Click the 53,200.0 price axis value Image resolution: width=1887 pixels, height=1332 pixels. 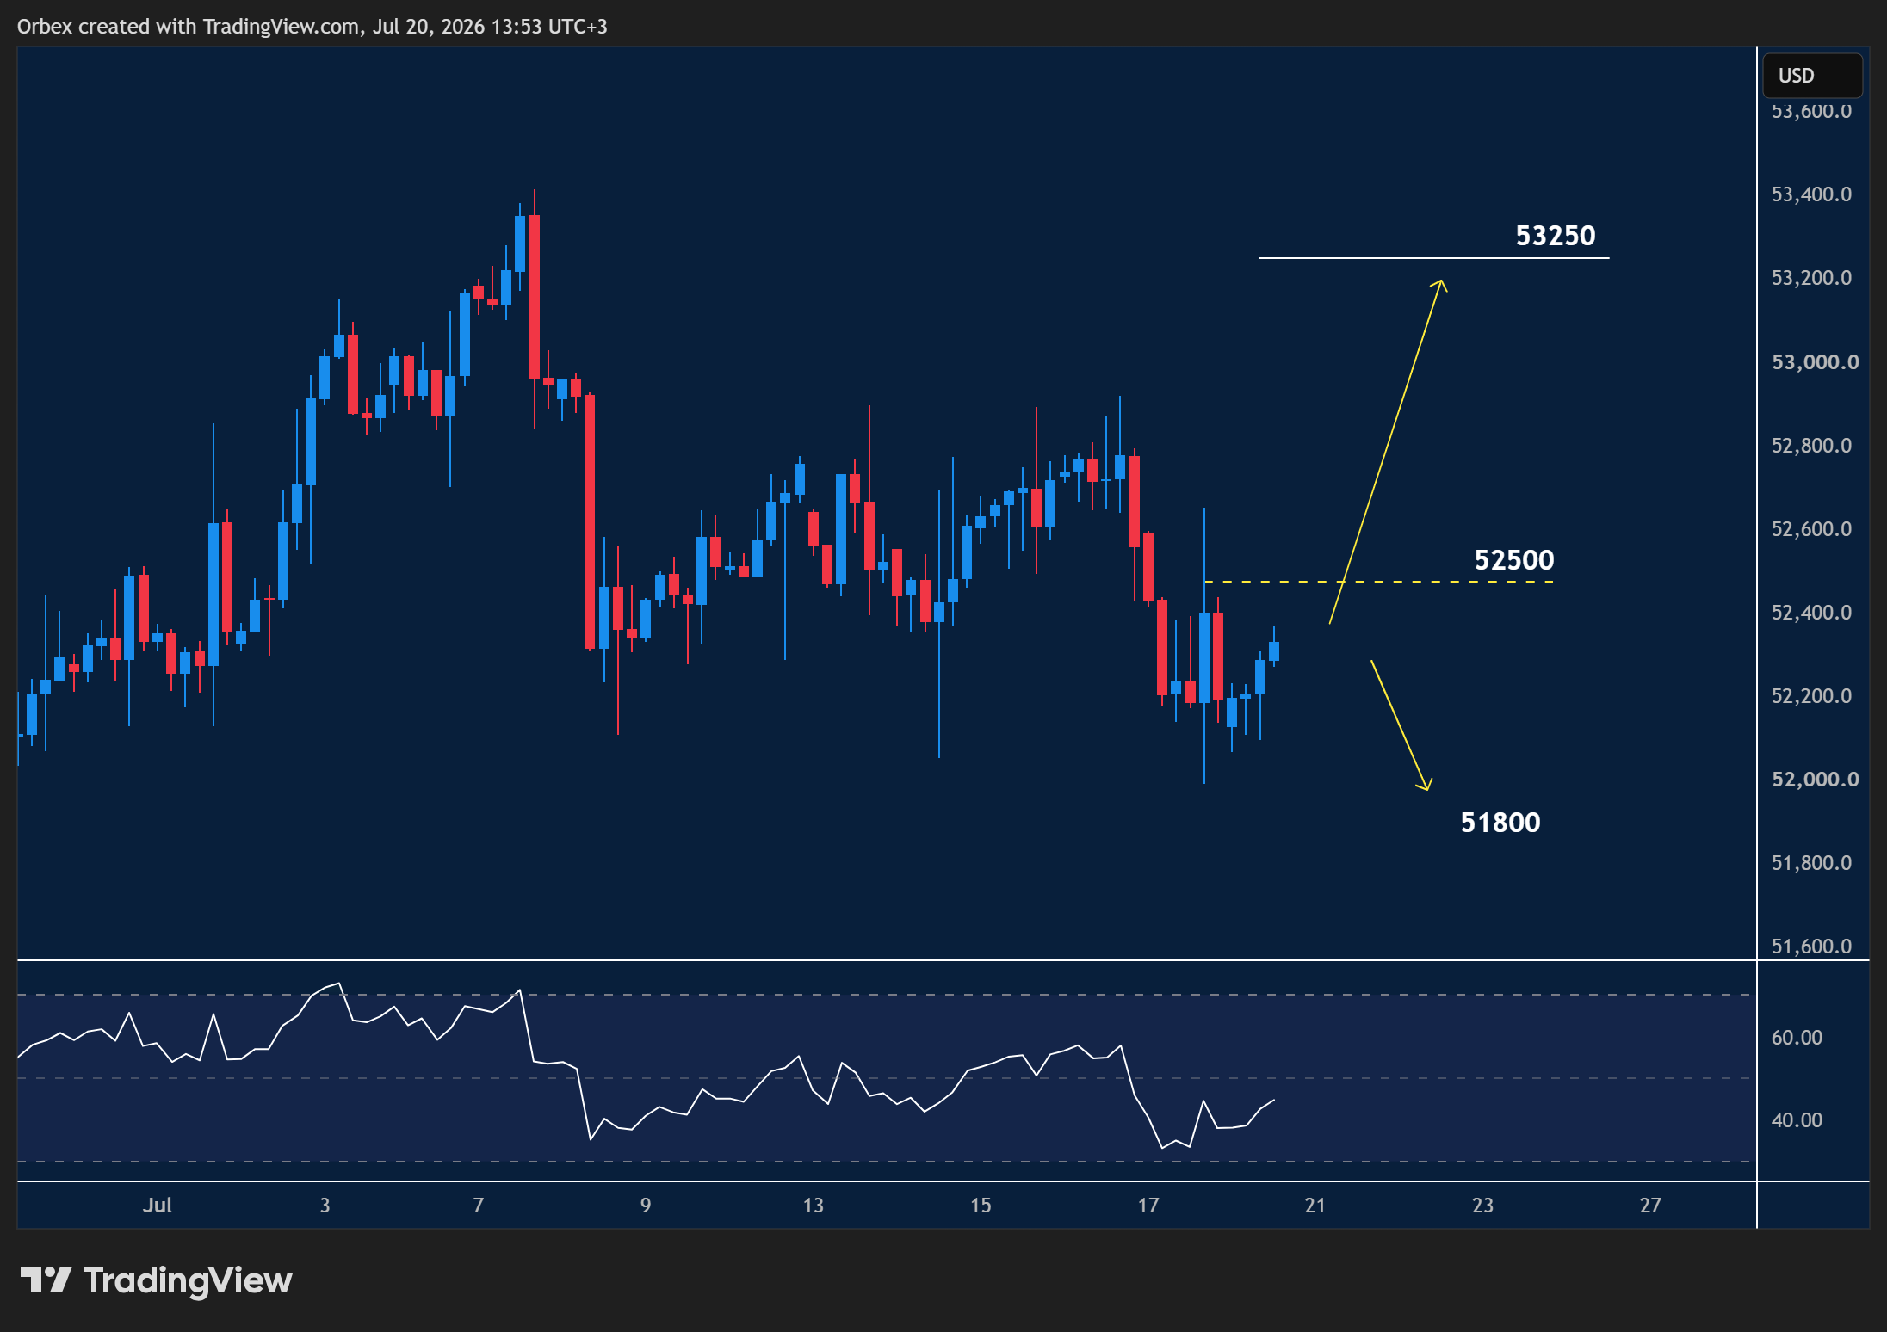point(1811,278)
